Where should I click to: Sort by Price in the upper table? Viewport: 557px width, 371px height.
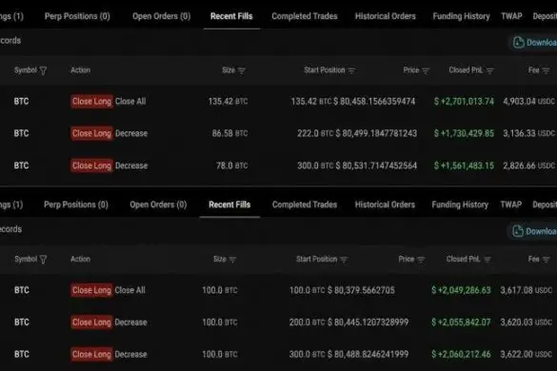426,70
